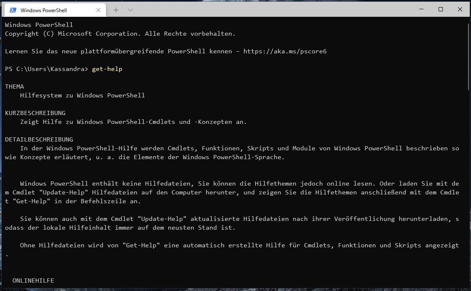Open the new-tab profile dropdown chevron

[130, 10]
